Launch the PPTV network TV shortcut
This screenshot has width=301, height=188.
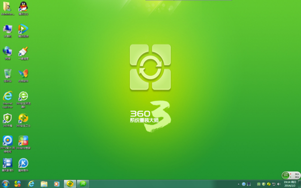click(x=7, y=144)
